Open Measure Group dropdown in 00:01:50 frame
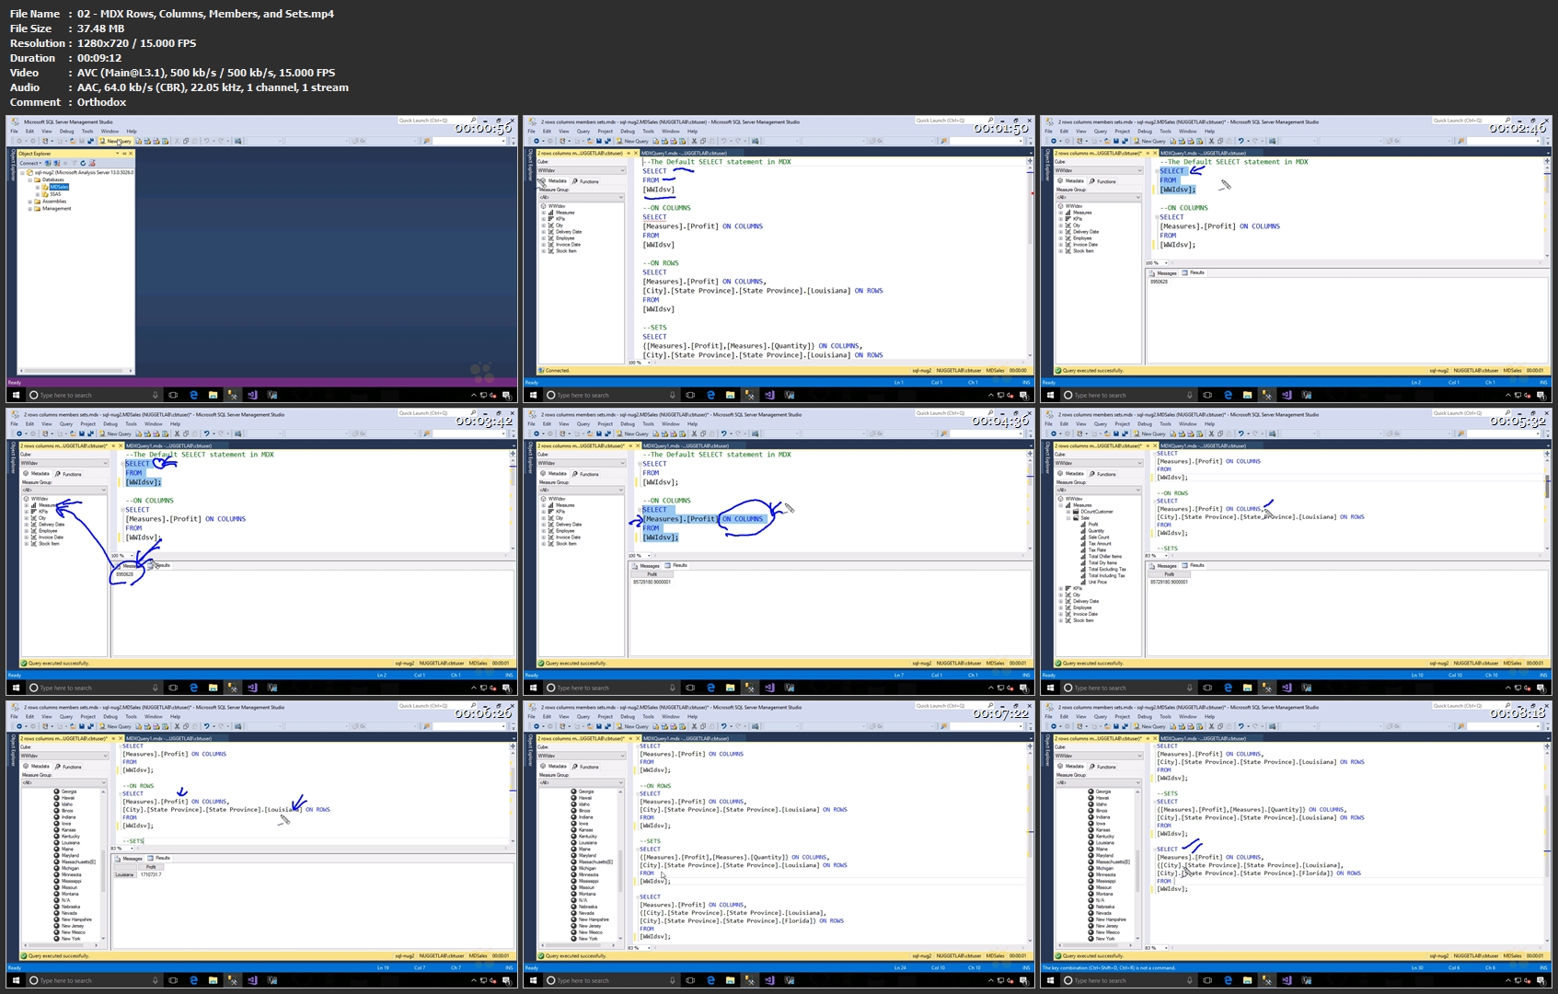The height and width of the screenshot is (994, 1558). click(582, 197)
